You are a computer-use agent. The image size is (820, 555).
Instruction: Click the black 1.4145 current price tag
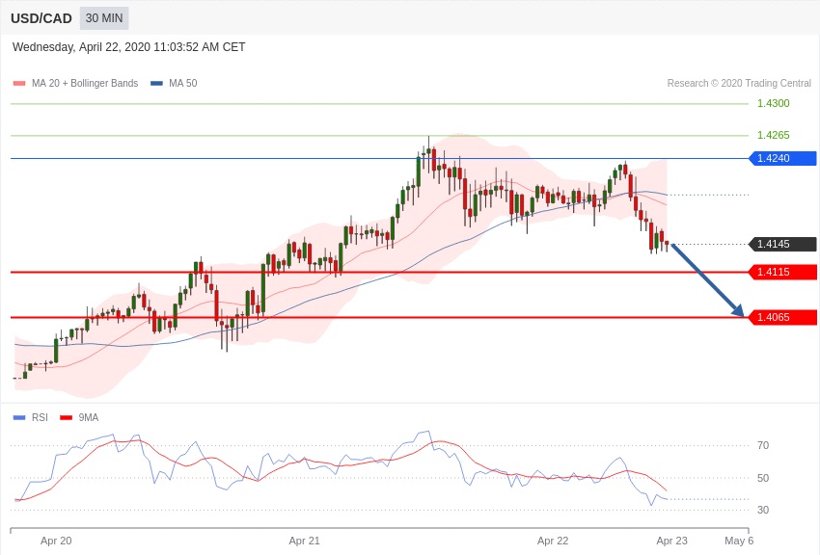783,244
